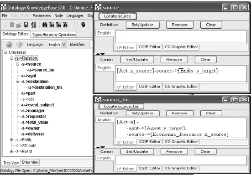Click Remove for source Canon
This screenshot has height=175, width=251.
point(174,60)
